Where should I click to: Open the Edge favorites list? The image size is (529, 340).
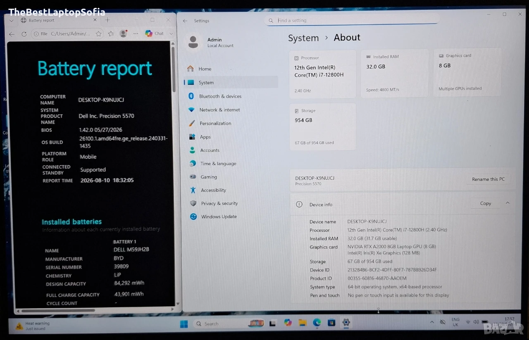click(111, 34)
